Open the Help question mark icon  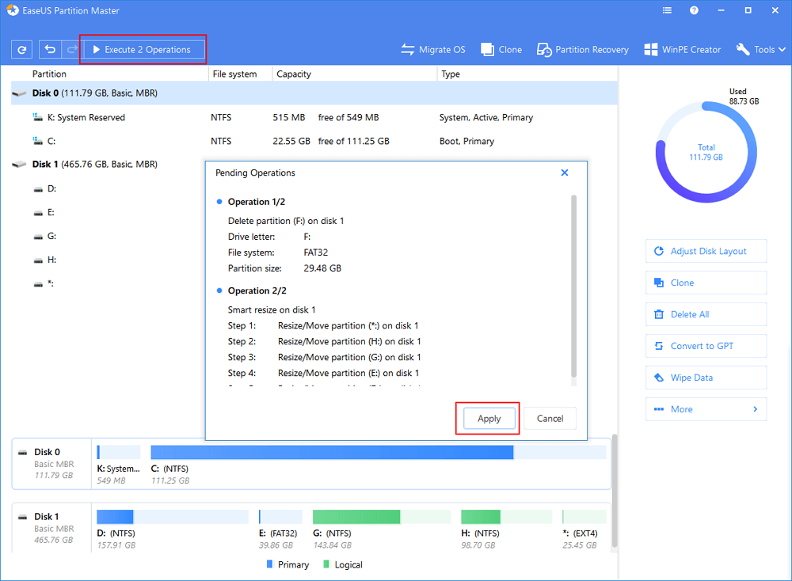tap(694, 10)
